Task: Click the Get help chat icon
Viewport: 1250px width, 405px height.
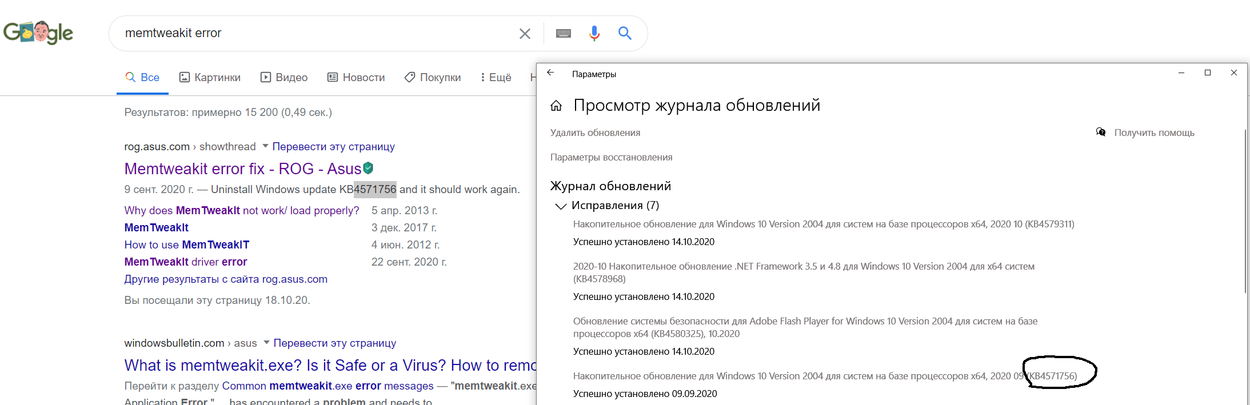Action: point(1101,133)
